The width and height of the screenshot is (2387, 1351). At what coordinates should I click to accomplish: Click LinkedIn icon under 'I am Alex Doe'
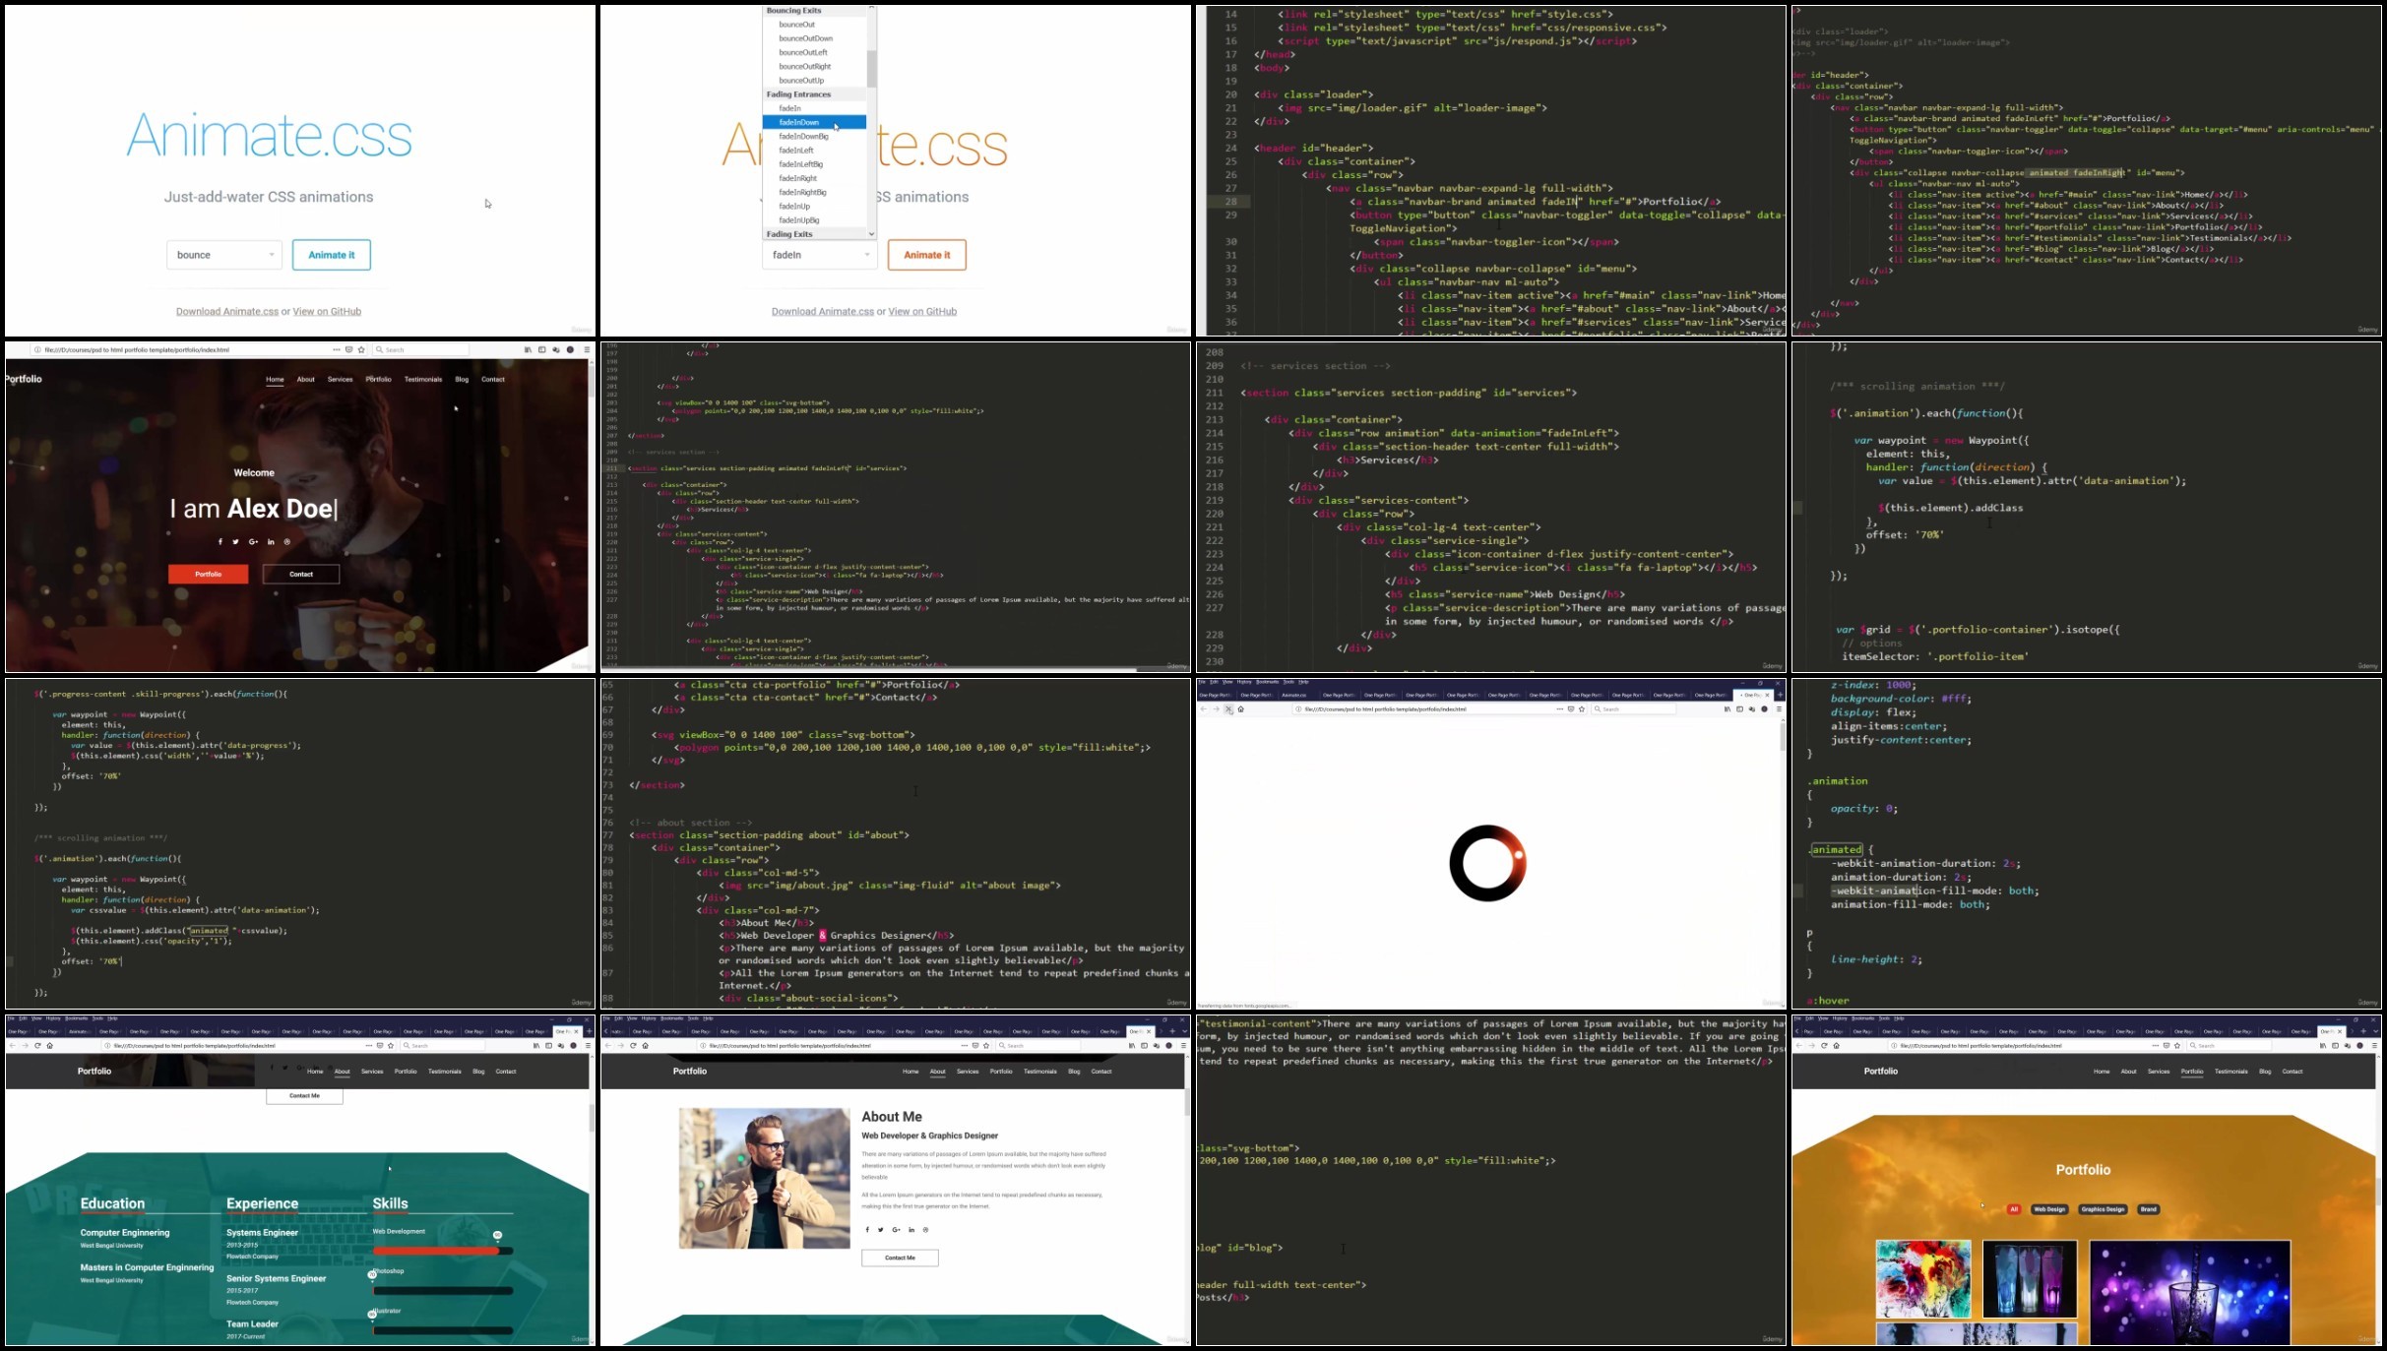pyautogui.click(x=271, y=542)
